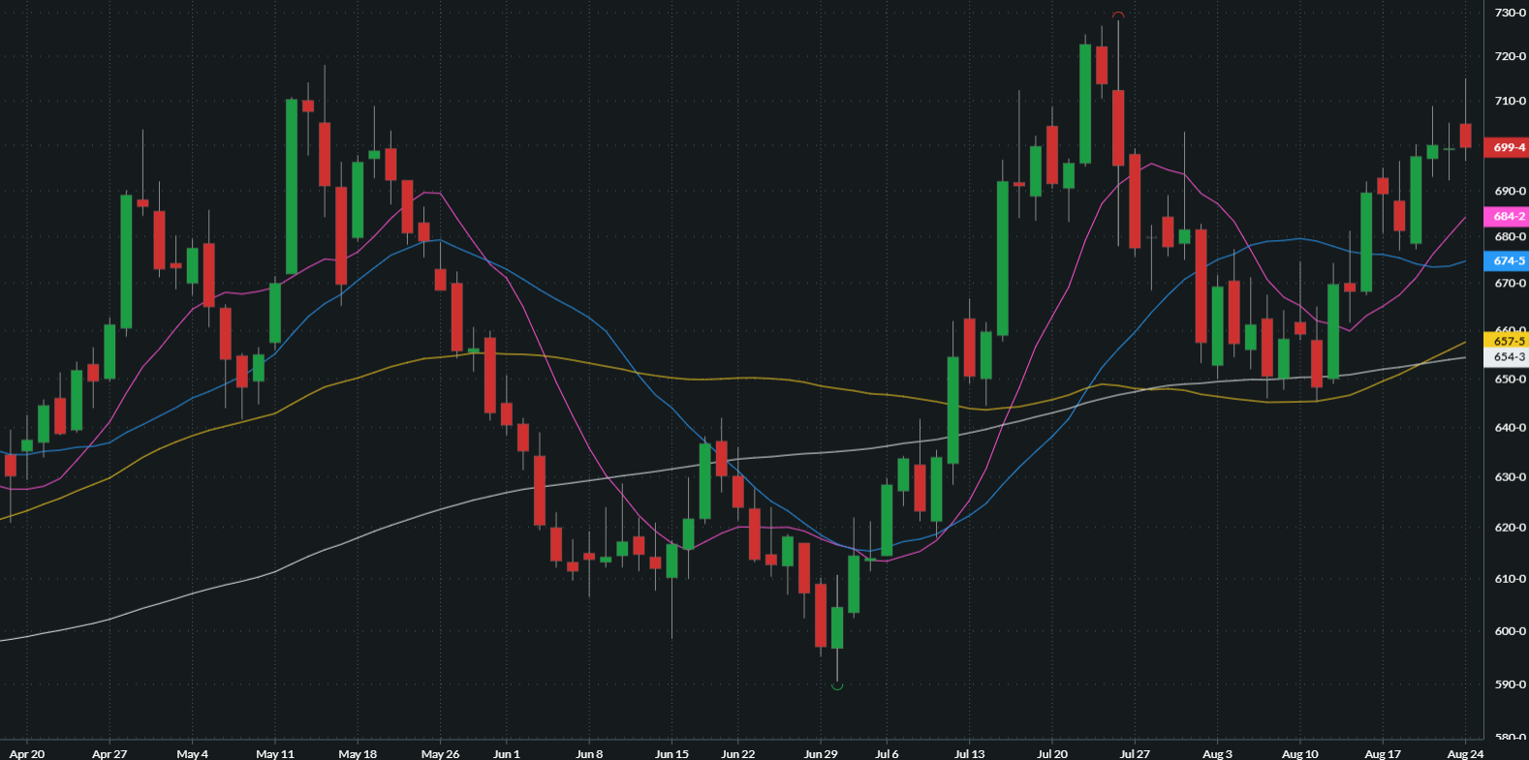This screenshot has height=760, width=1529.
Task: Select the Jun 15 date label
Action: pos(671,753)
